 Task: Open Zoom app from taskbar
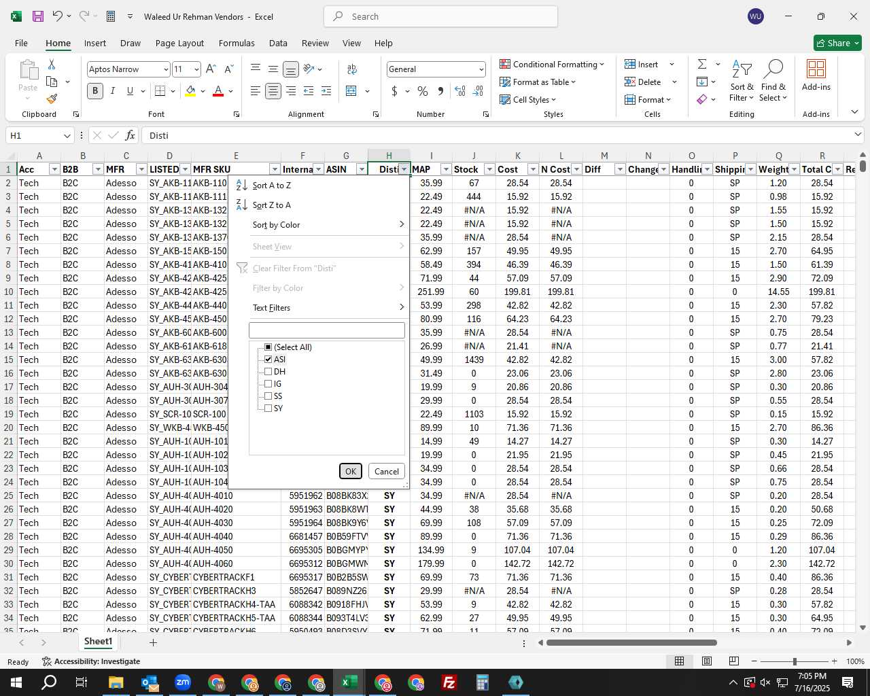pos(183,682)
